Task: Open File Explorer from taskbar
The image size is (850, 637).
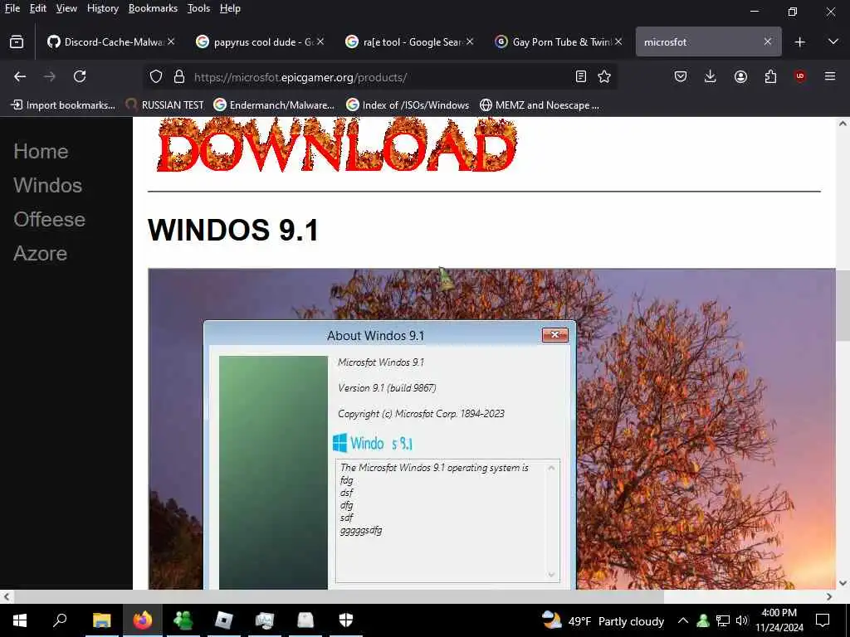Action: pyautogui.click(x=101, y=620)
